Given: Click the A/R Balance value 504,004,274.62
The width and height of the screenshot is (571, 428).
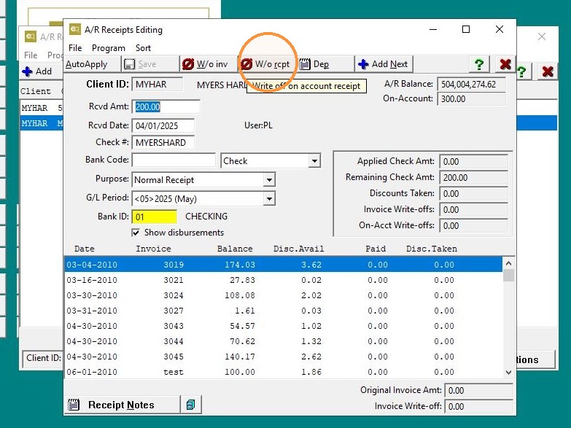Looking at the screenshot, I should [x=472, y=84].
